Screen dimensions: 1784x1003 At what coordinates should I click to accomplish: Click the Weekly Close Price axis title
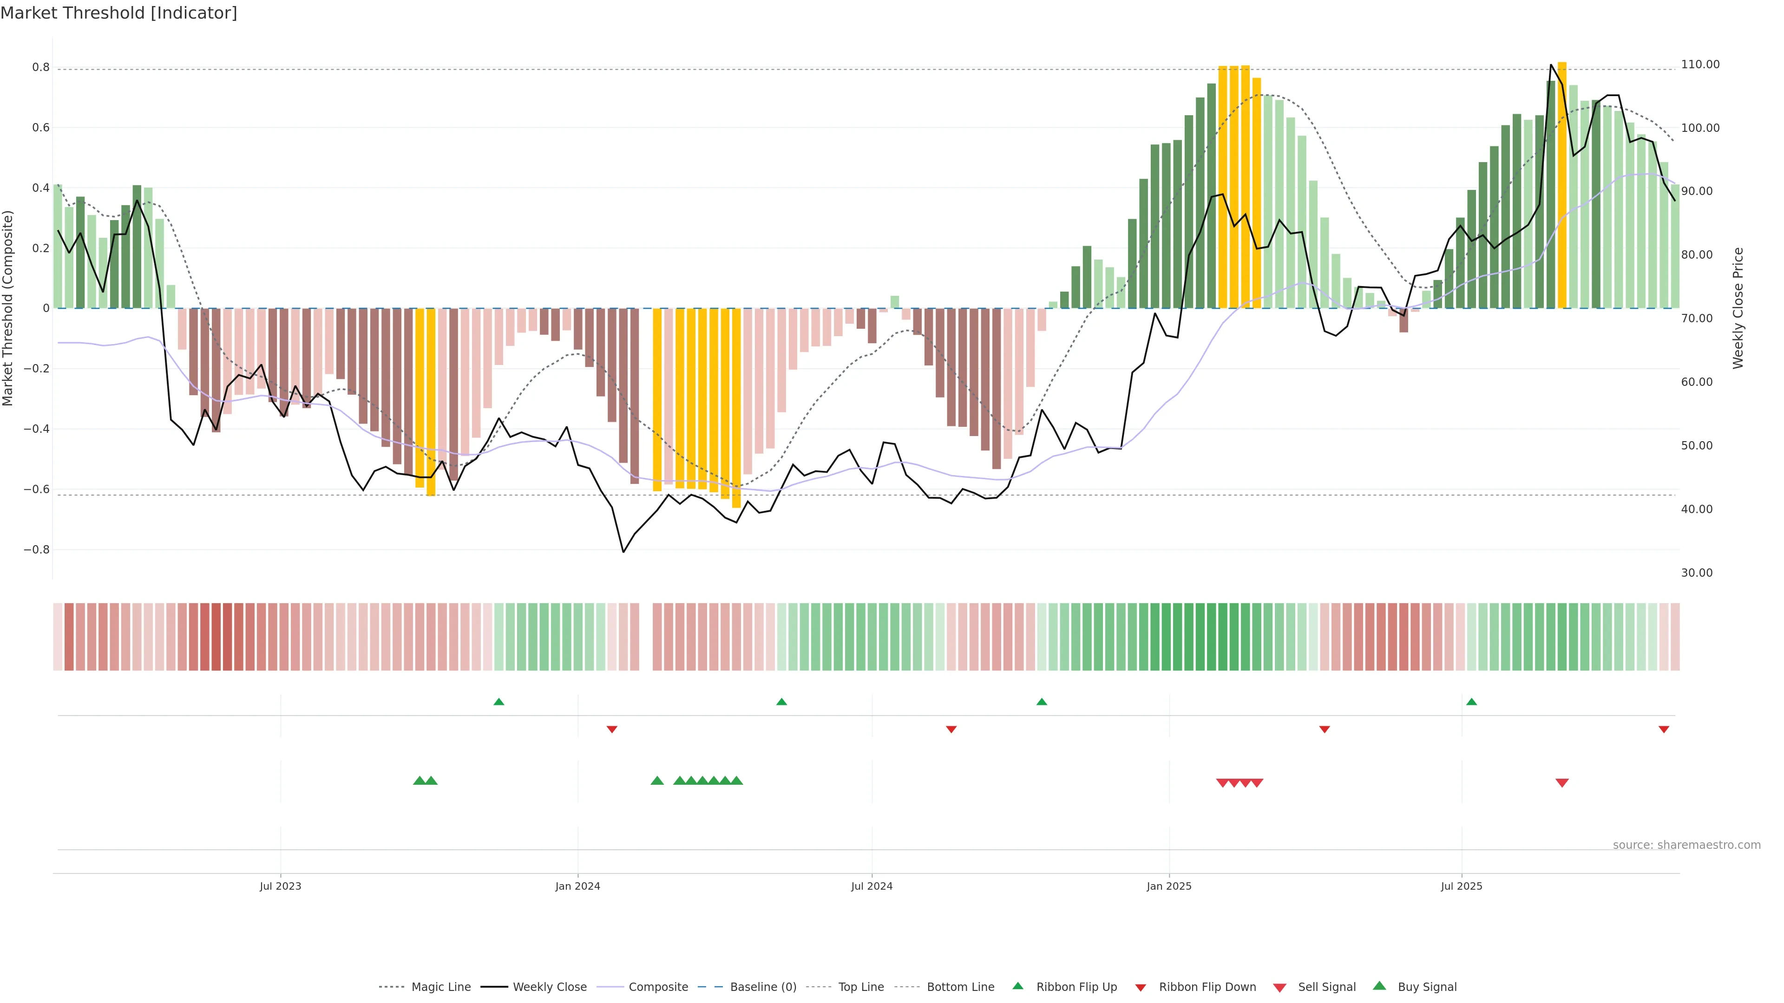(1738, 308)
